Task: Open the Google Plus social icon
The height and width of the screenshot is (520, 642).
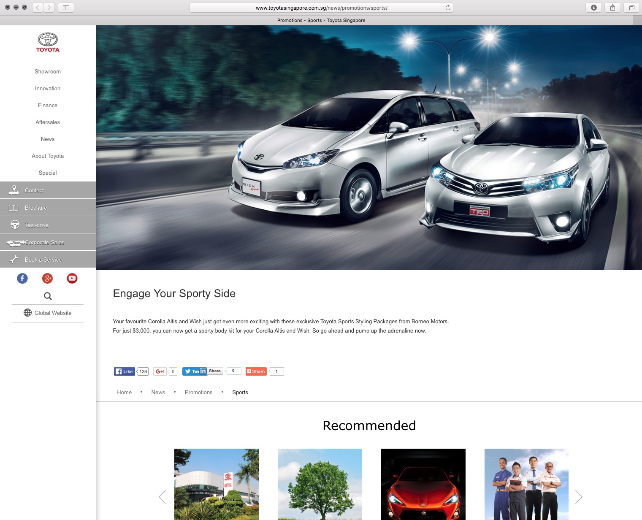Action: coord(48,278)
